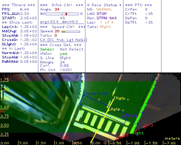Screen dimensions: 181x145
Task: Click the red steering angle slider marker
Action: coord(66,14)
